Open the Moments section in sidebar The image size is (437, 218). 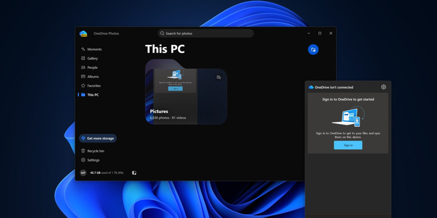click(x=91, y=49)
